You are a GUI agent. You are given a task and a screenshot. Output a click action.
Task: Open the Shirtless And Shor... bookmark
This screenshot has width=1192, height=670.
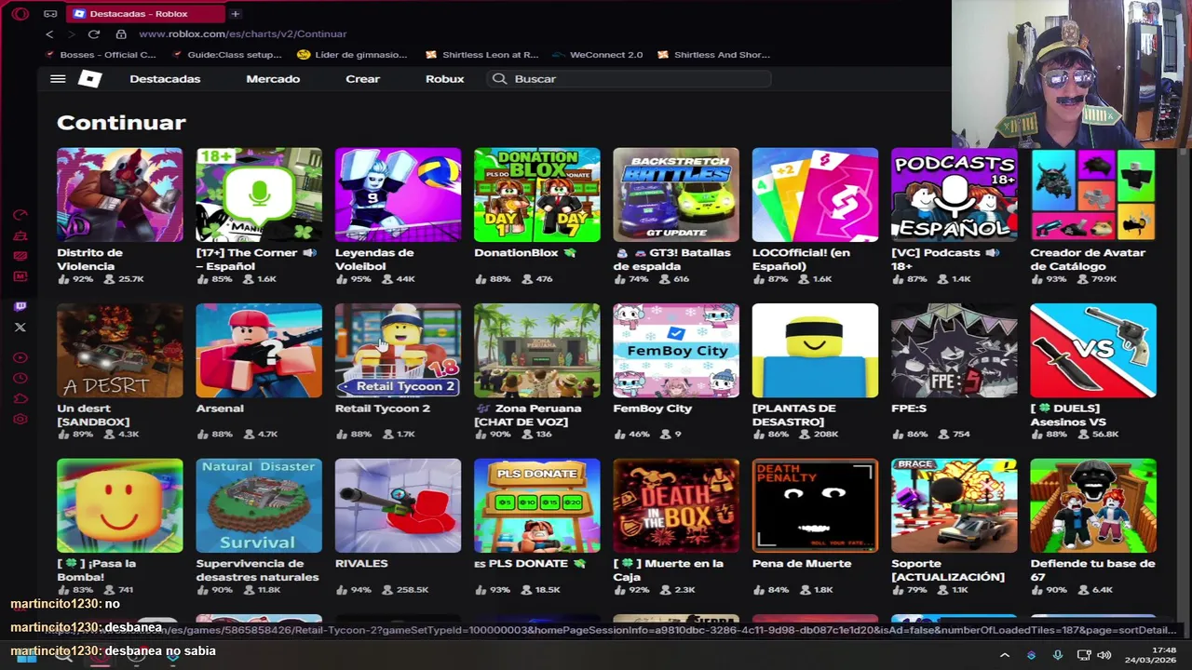point(713,55)
